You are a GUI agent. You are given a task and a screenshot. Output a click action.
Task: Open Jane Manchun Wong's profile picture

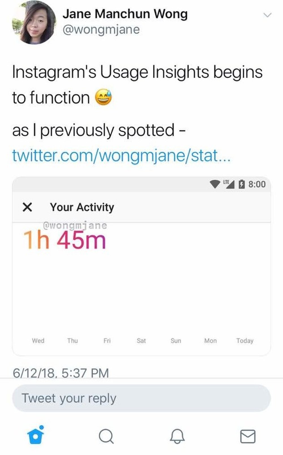click(34, 23)
